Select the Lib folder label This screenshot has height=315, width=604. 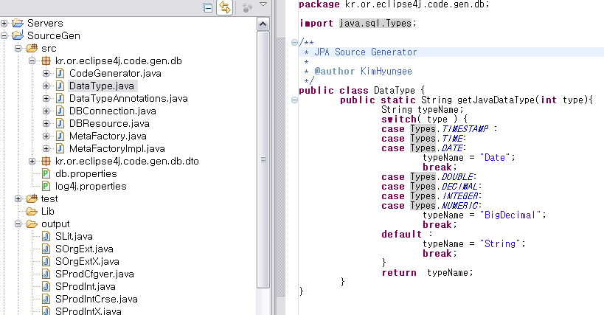48,212
